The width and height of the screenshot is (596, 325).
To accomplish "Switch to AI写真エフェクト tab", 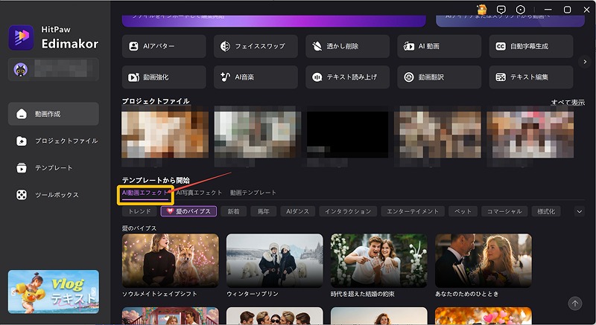I will coord(199,193).
